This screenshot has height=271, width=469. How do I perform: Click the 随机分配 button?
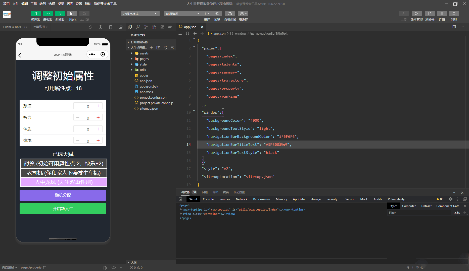[x=63, y=195]
